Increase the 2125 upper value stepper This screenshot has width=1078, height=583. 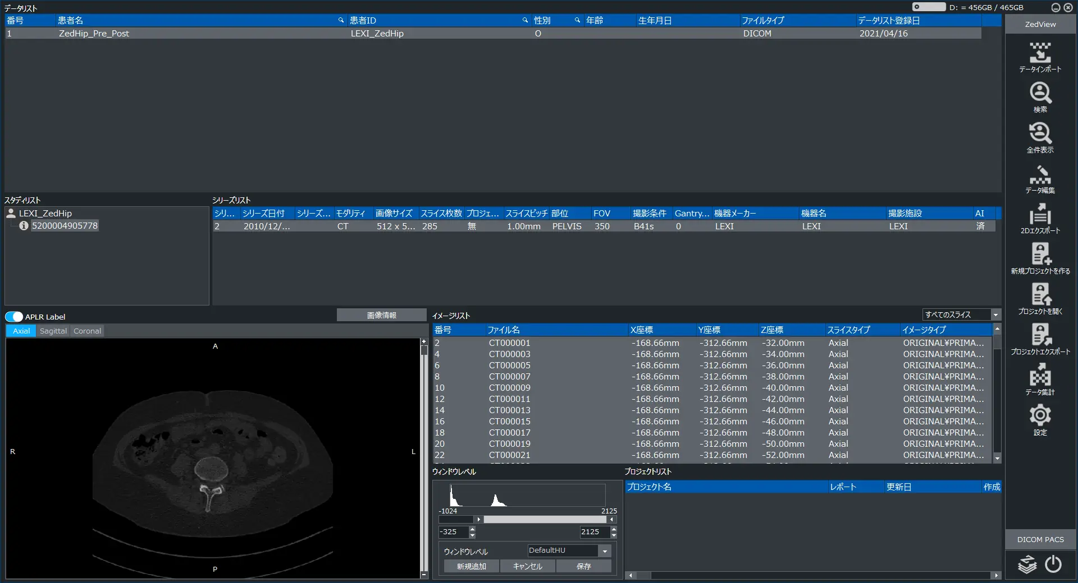(614, 529)
